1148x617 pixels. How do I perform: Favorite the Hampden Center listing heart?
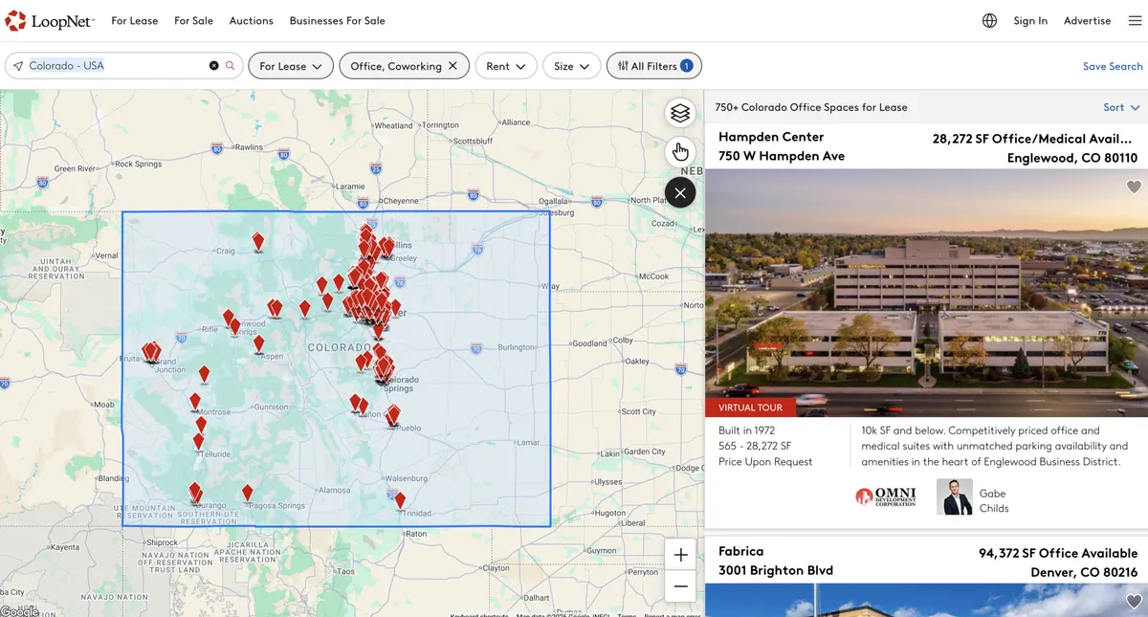[x=1134, y=187]
